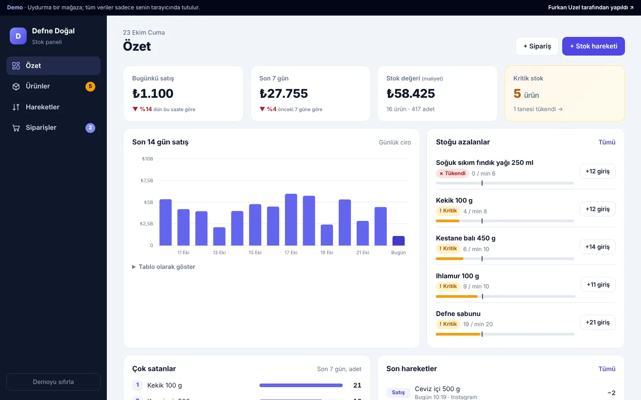Click the Satış tag on Ceviz içi
This screenshot has width=641, height=400.
398,392
